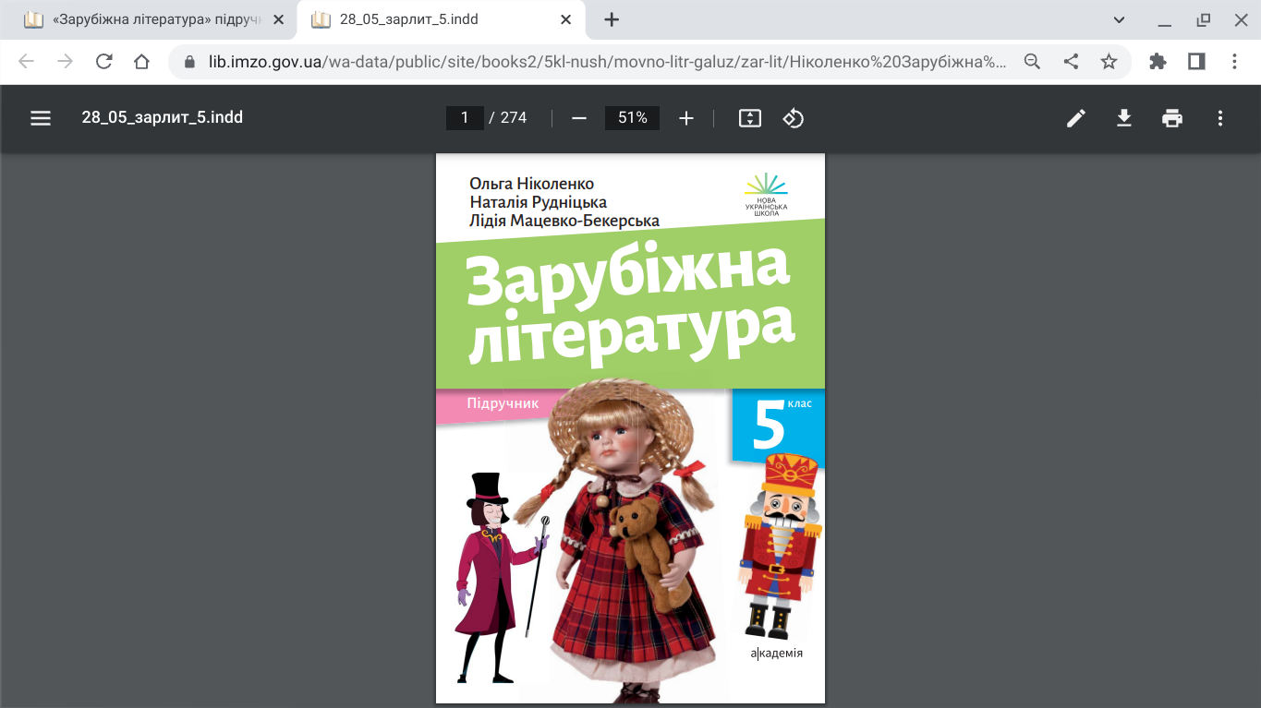Click the lock site information icon
Image resolution: width=1261 pixels, height=708 pixels.
(x=191, y=62)
